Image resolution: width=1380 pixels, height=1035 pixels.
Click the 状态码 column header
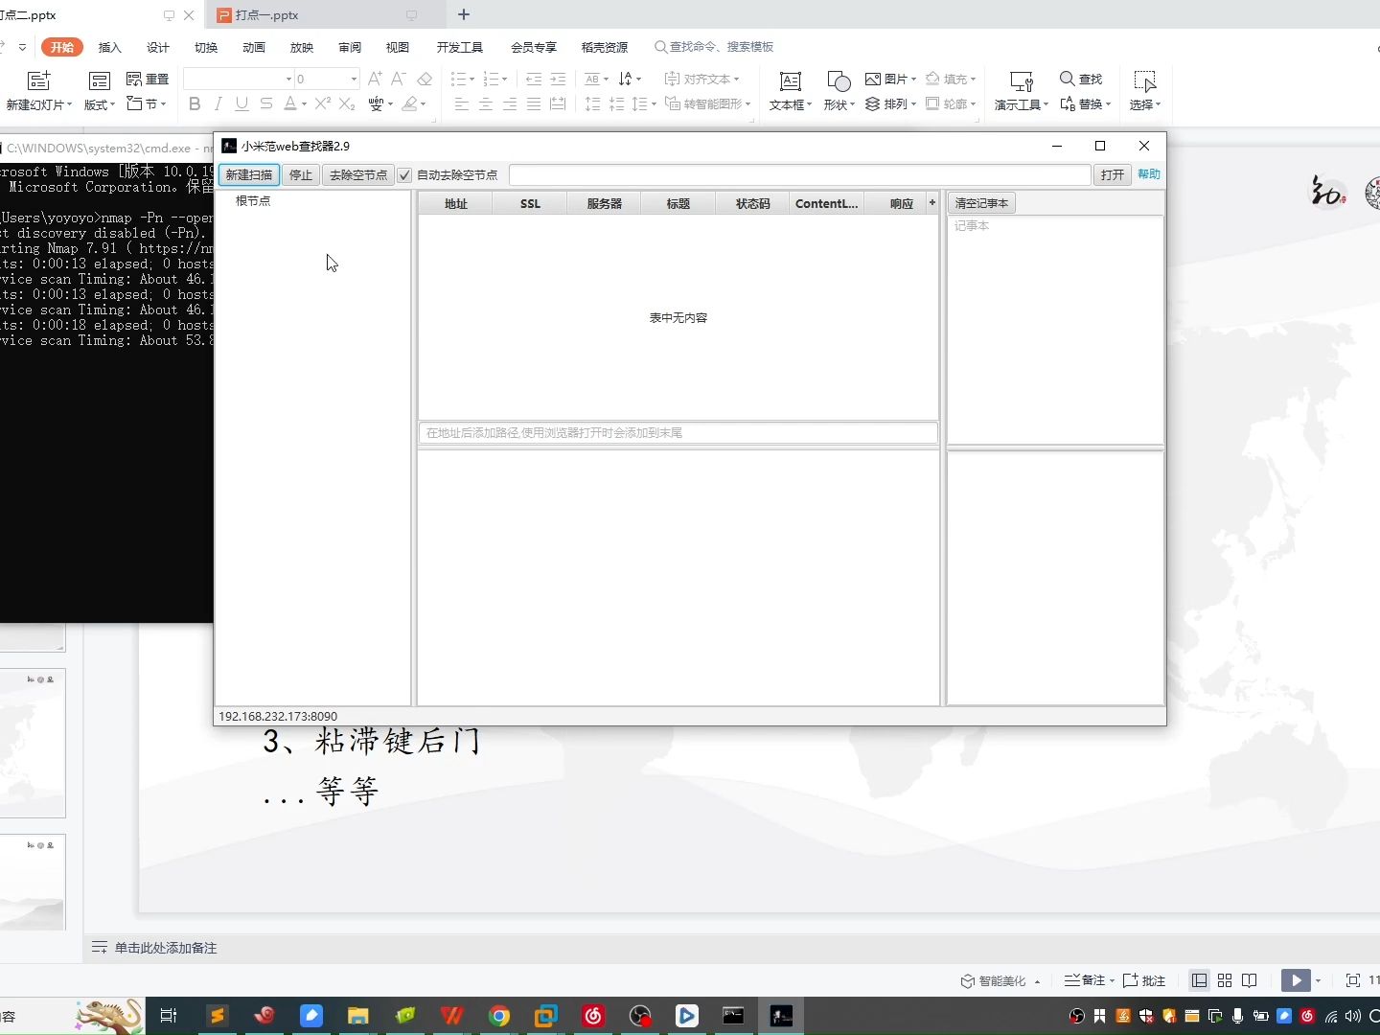point(752,203)
